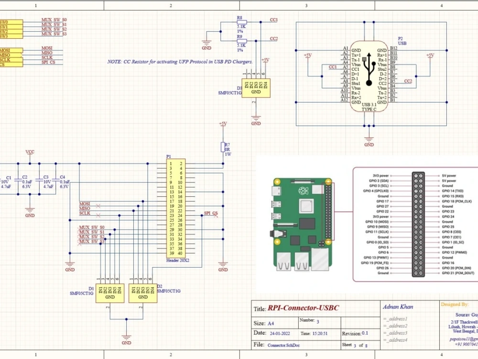Click the GND symbol beside resistors R8 and R9
Screen dimensions: 478x359
[206, 45]
